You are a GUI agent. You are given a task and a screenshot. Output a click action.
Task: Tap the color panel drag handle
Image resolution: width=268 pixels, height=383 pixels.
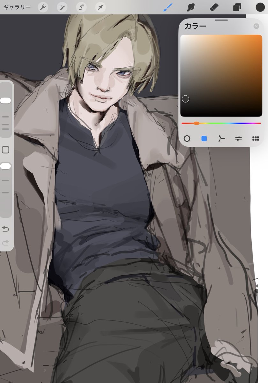click(221, 20)
